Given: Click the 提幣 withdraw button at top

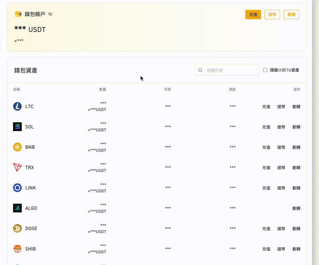Looking at the screenshot, I should click(x=272, y=15).
